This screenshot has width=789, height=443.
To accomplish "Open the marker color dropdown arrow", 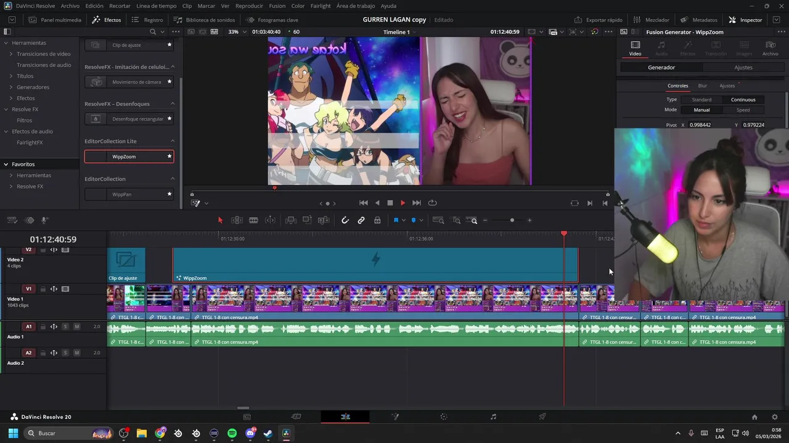I will pyautogui.click(x=420, y=220).
